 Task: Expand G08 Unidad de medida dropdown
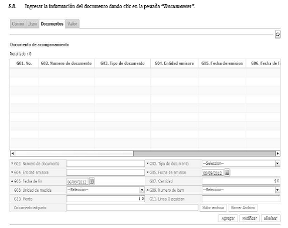[x=142, y=190]
